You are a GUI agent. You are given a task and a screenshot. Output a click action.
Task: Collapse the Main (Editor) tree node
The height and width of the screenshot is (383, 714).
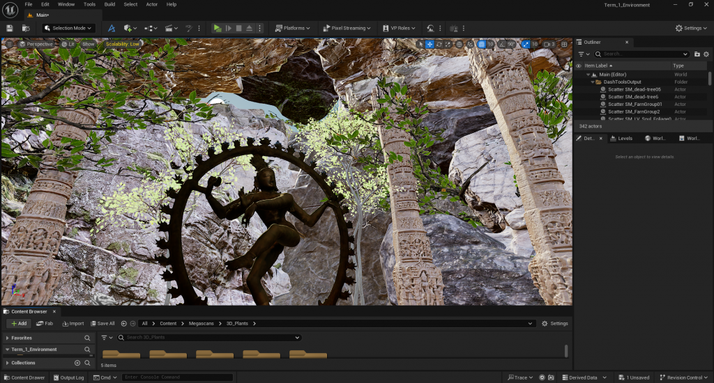pos(588,75)
